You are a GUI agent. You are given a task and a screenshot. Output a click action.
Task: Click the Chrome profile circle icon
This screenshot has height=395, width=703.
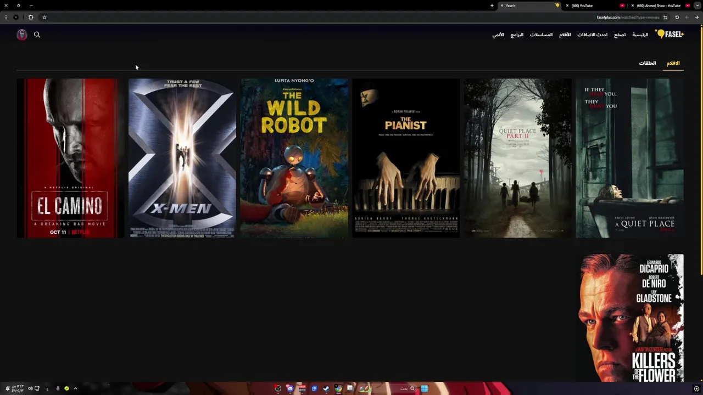tap(16, 17)
